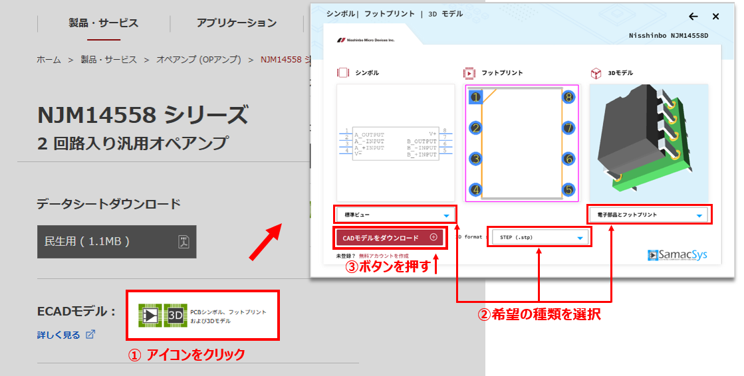
Task: Select footprint pad 7
Action: pos(568,128)
